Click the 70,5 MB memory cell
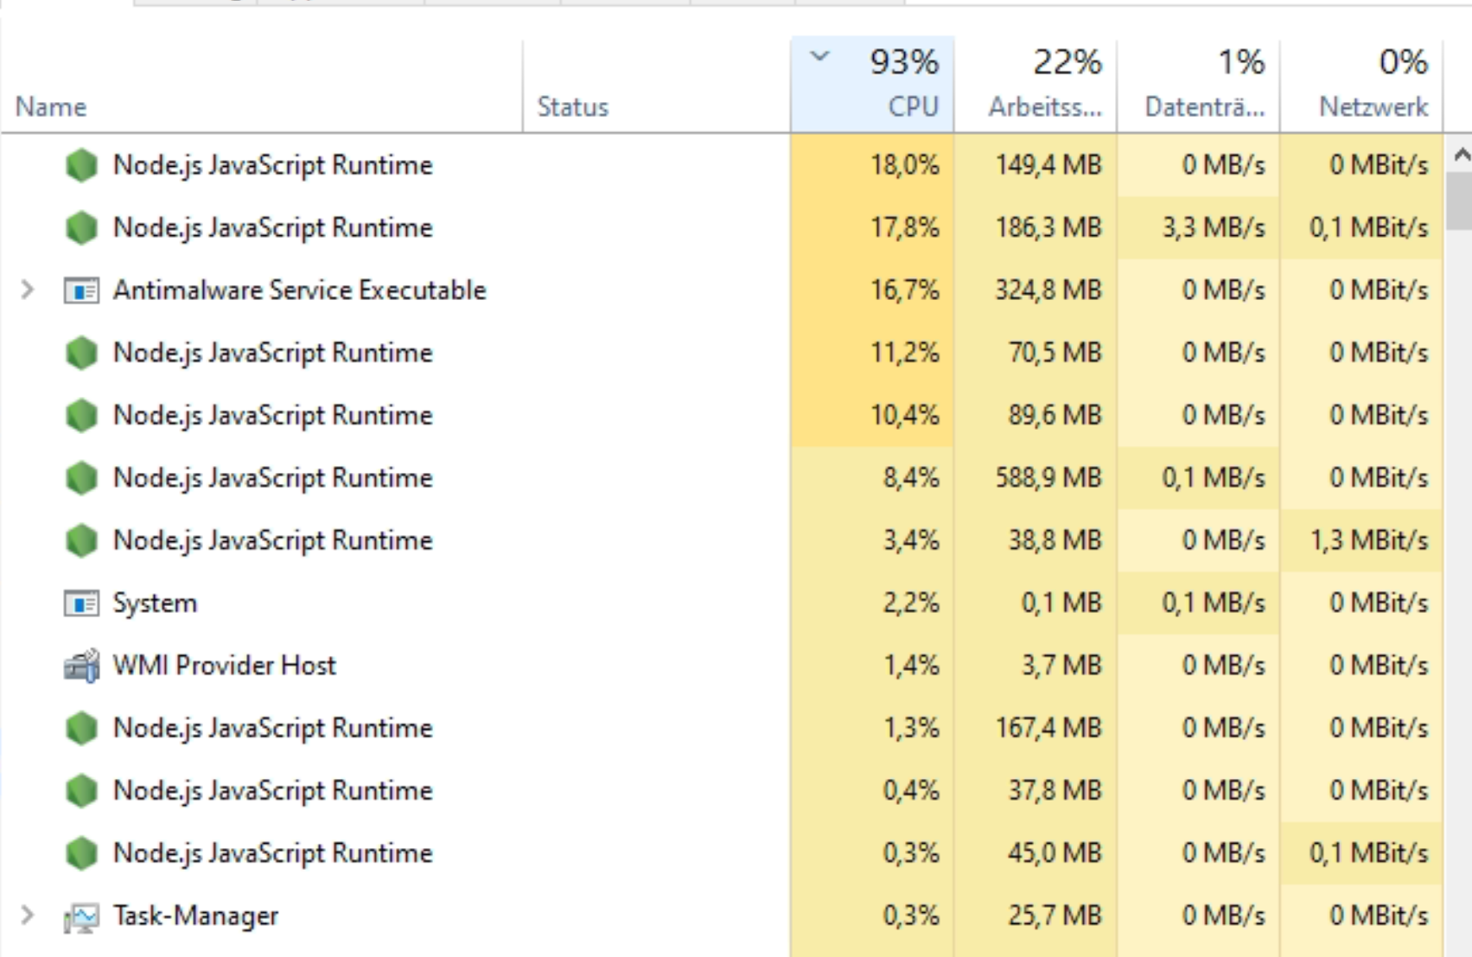1472x957 pixels. pos(1035,353)
